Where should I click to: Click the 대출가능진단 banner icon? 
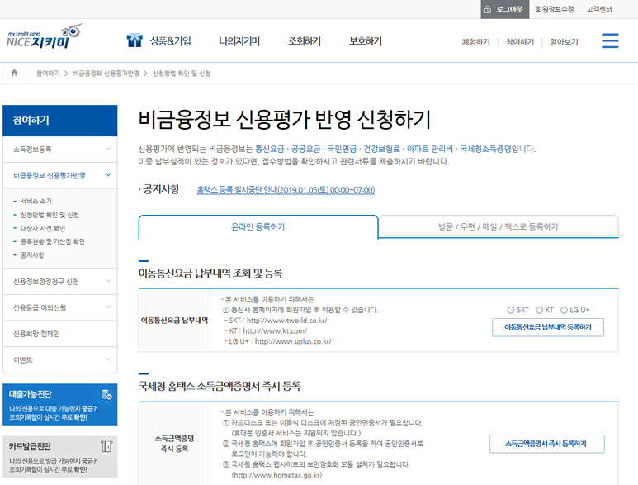coord(106,394)
